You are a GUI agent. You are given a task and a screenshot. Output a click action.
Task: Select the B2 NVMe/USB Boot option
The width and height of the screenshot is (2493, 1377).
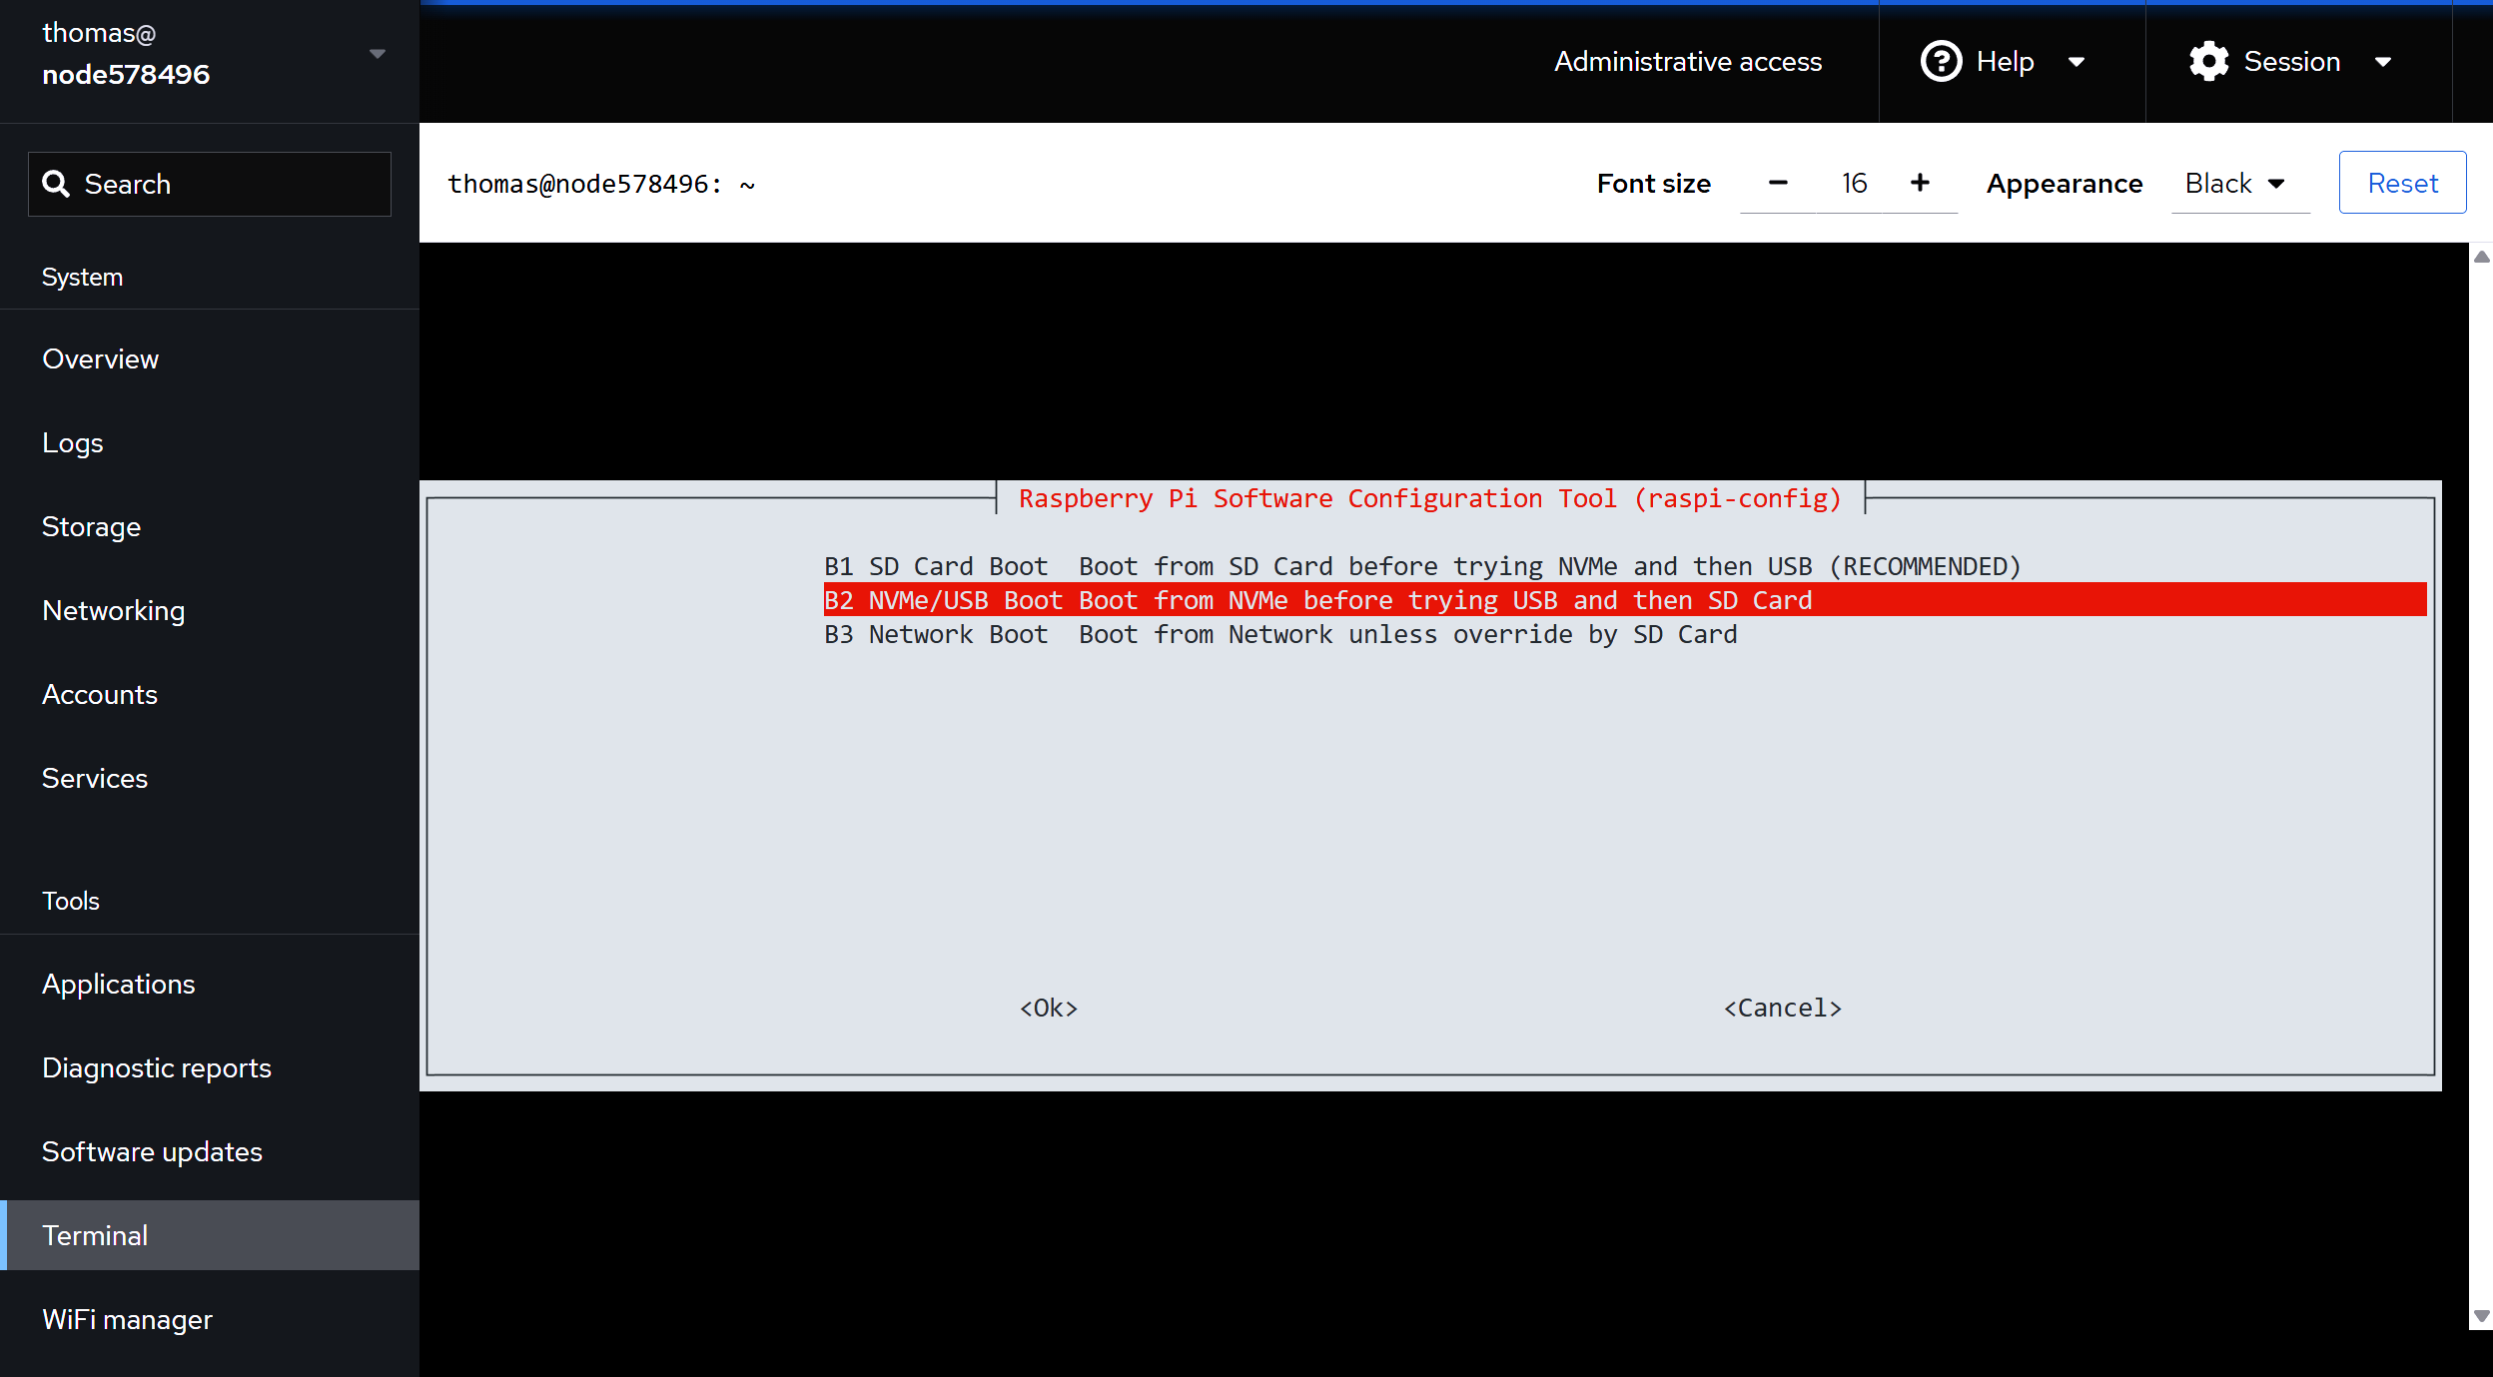[1318, 600]
